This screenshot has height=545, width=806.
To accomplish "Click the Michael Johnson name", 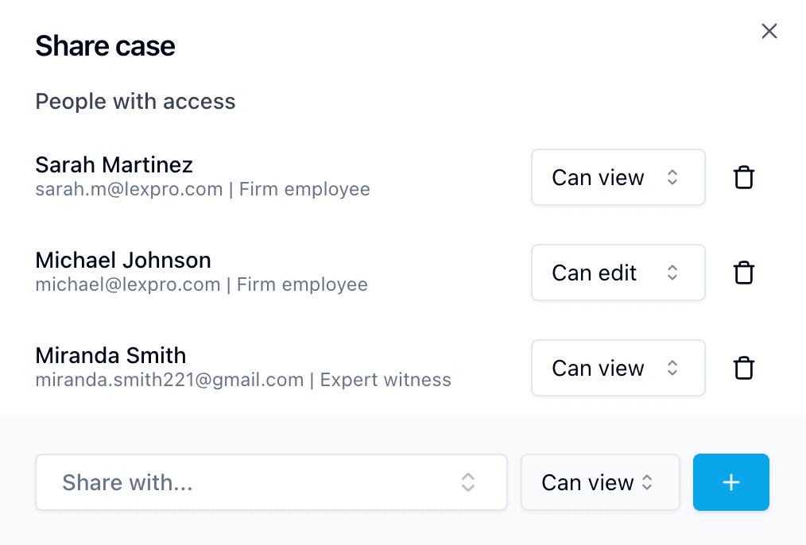I will (x=123, y=260).
